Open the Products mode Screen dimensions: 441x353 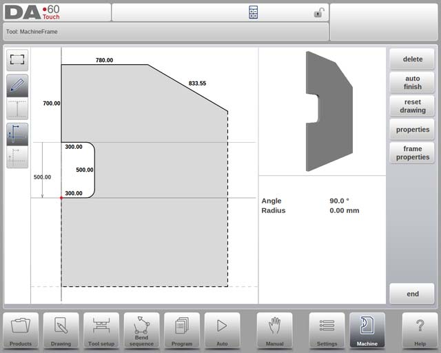(x=21, y=330)
